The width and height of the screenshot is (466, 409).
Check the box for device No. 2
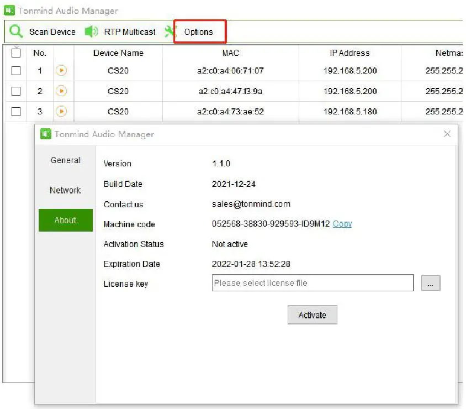(16, 91)
